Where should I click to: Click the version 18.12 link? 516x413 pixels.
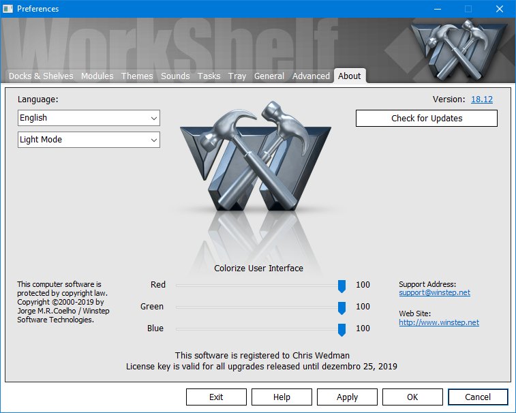point(481,100)
